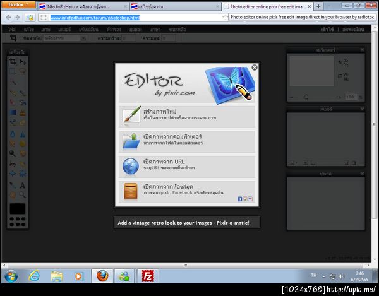Viewport: 379px width, 296px height.
Task: Choose สร้างภาพใหม่ (create new image)
Action: pyautogui.click(x=186, y=117)
